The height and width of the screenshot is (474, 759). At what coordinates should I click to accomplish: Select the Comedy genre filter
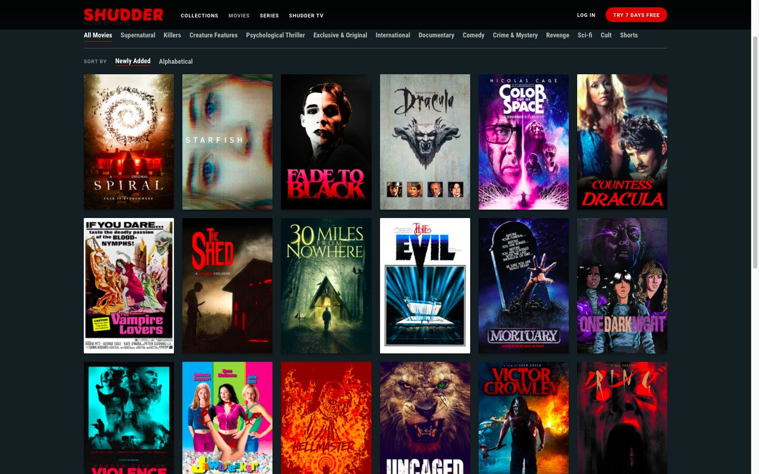point(473,35)
